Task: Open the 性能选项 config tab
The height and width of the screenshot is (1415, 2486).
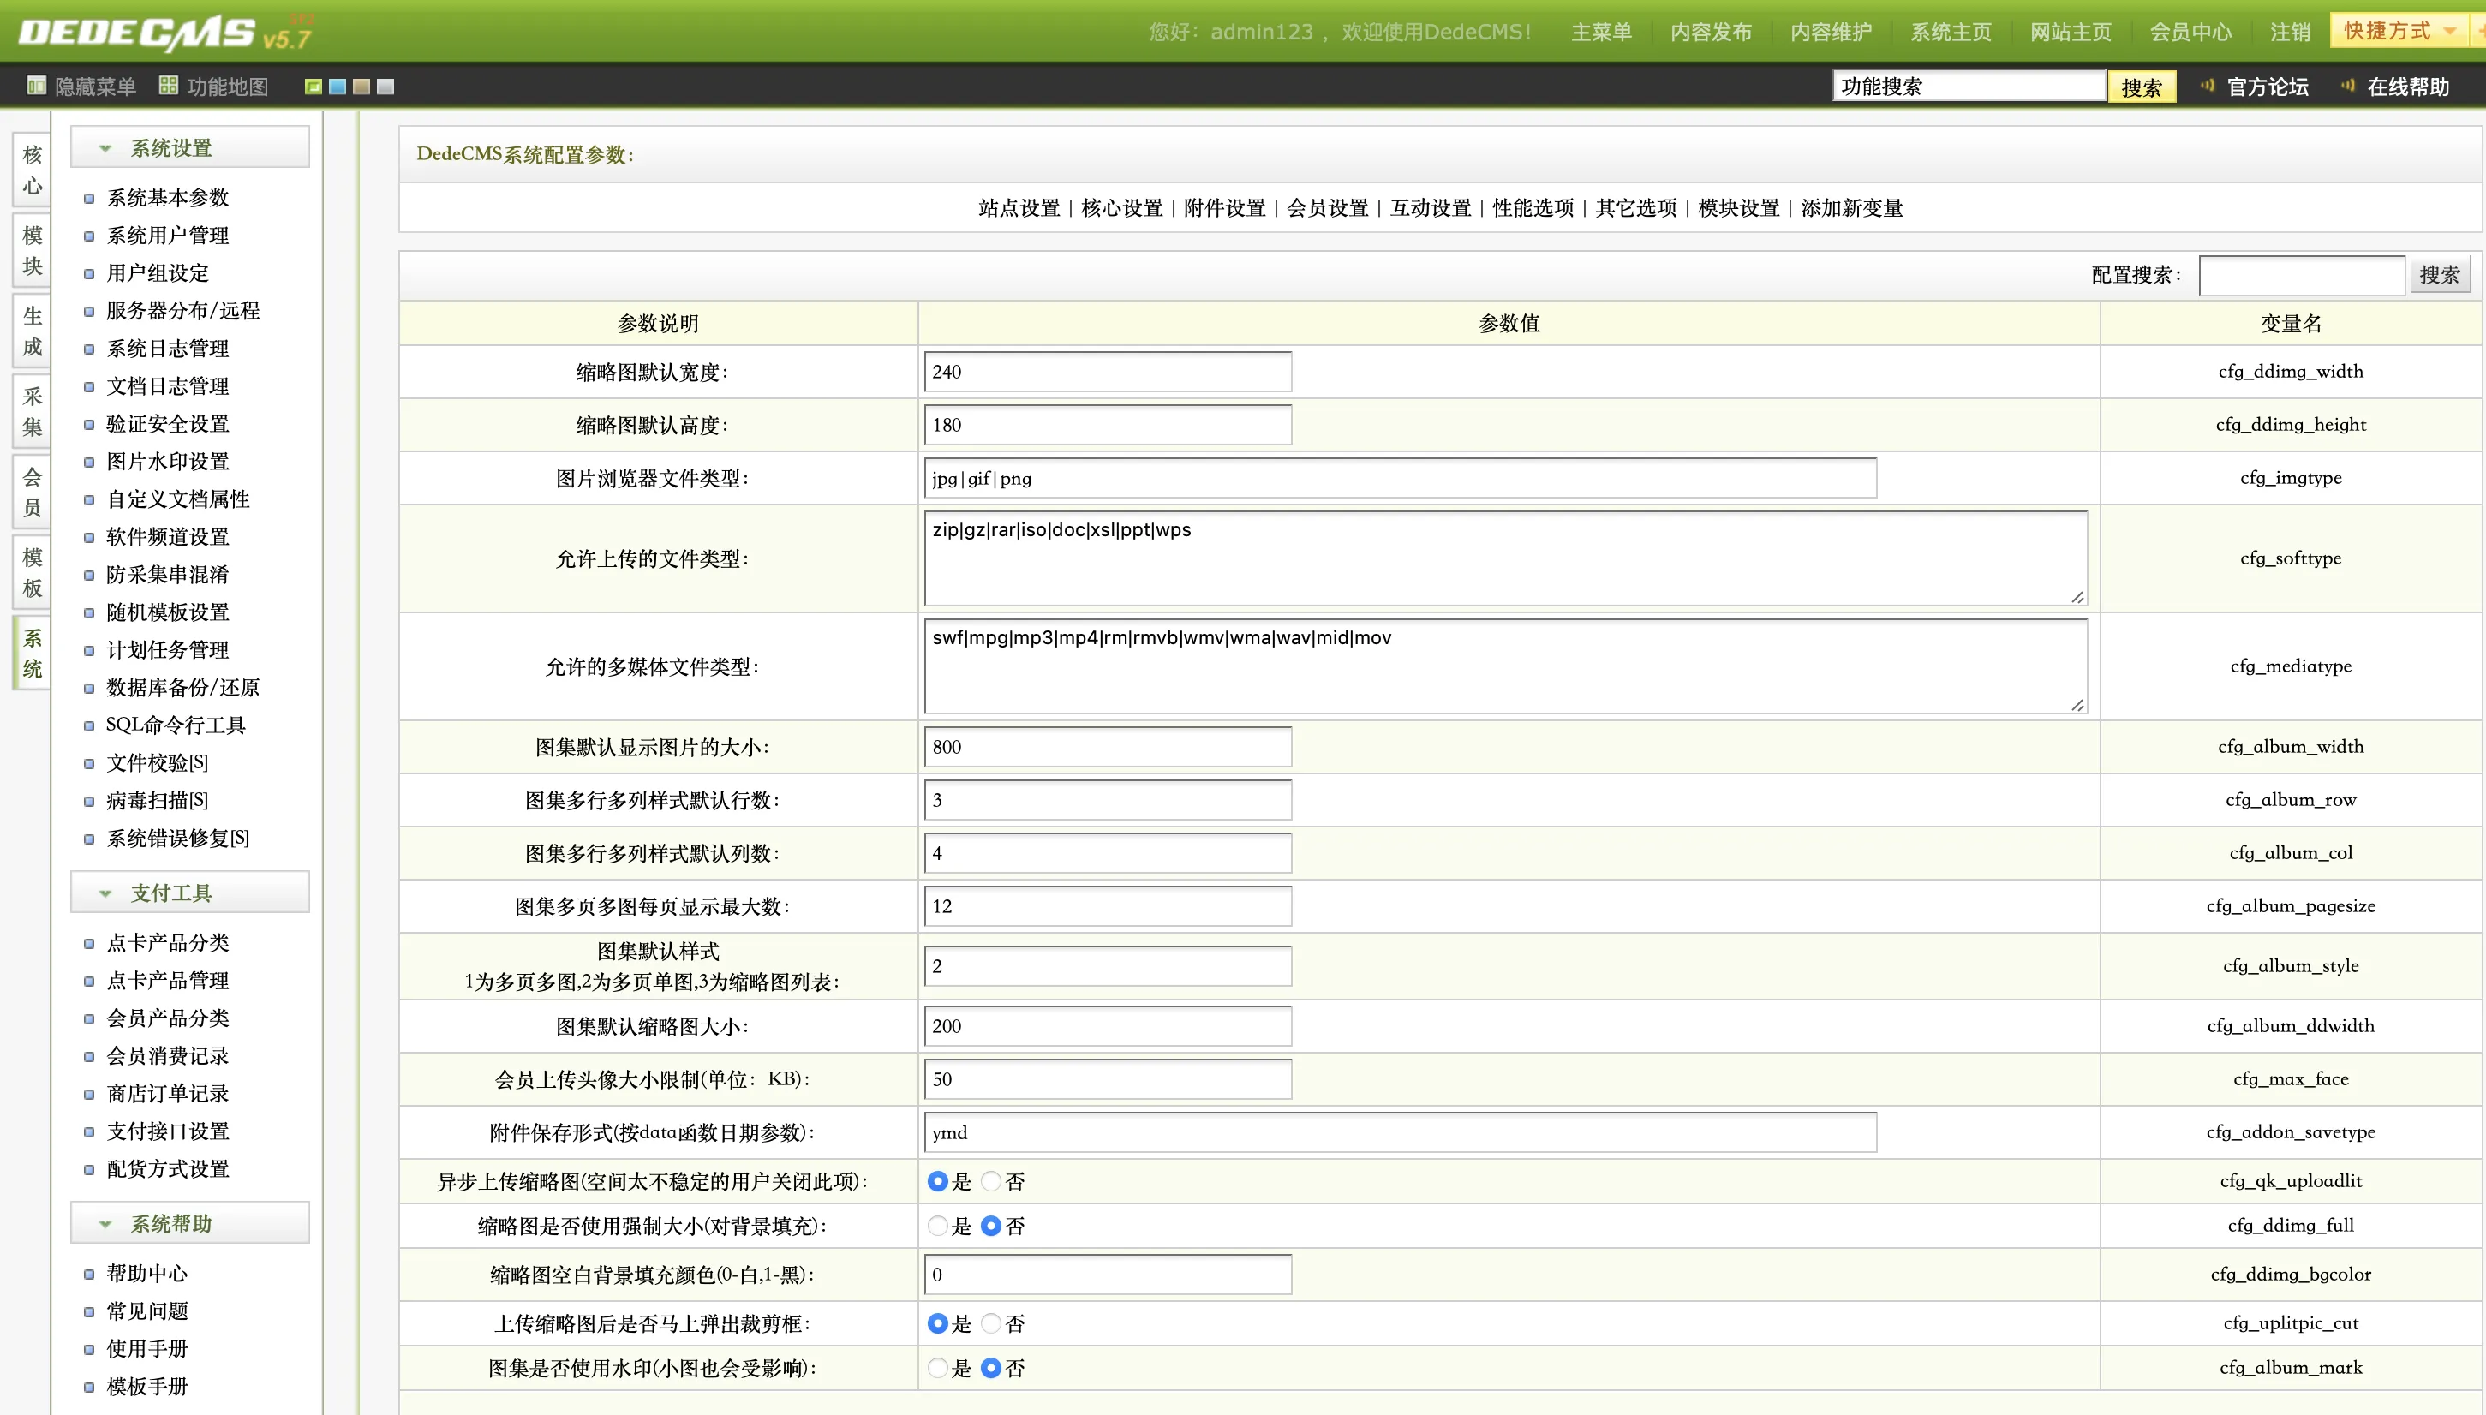Action: [1533, 208]
